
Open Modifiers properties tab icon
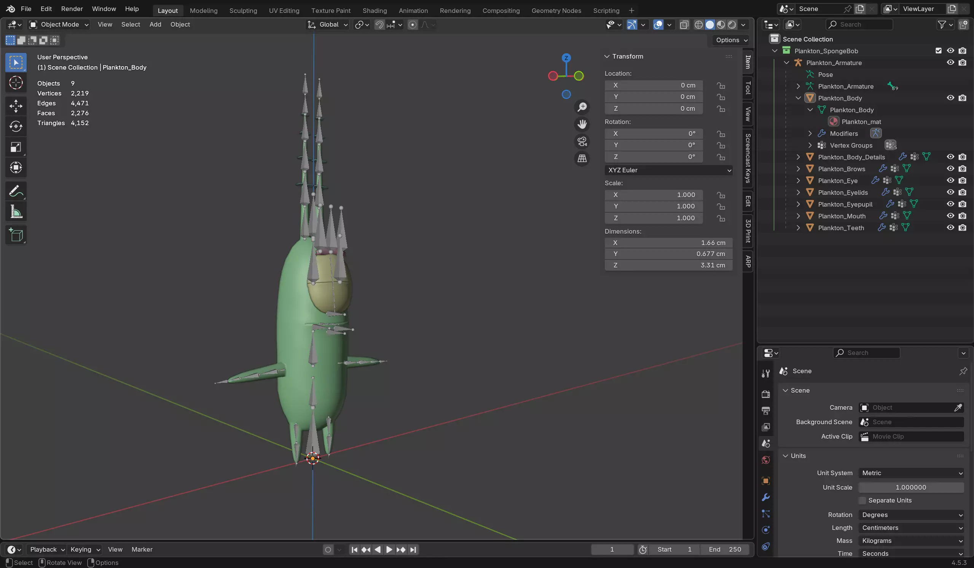click(x=766, y=497)
